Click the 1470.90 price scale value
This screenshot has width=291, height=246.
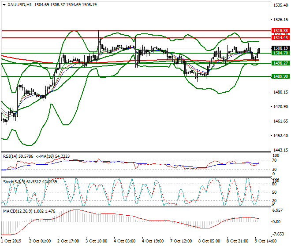coord(280,107)
